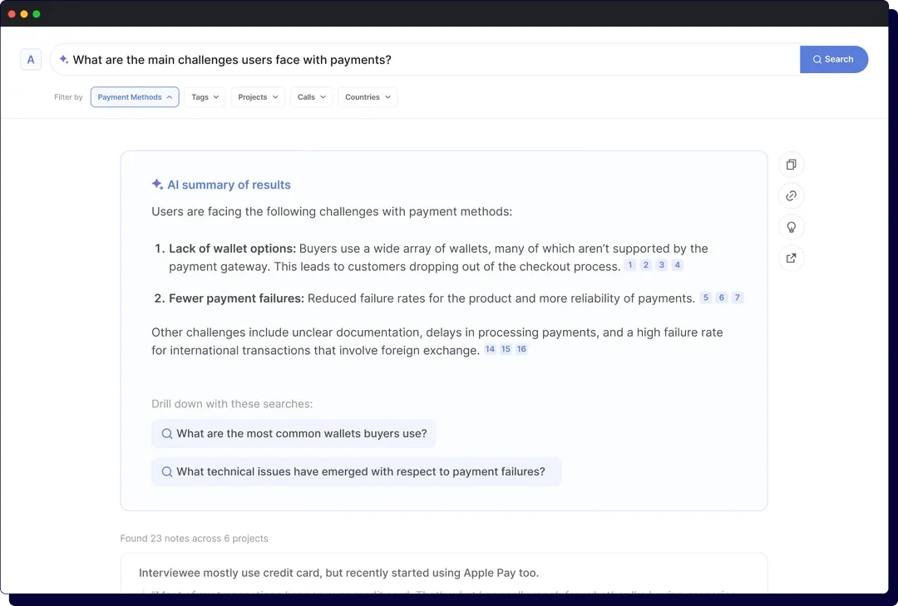Expand the Projects filter
Screen dimensions: 898x606
tap(258, 96)
